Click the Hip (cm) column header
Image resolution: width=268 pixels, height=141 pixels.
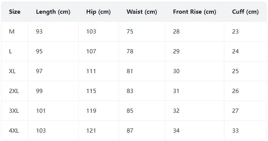(98, 12)
